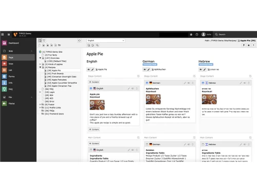Hide the Hebrew main content element
This screenshot has width=257, height=193.
pos(245,145)
